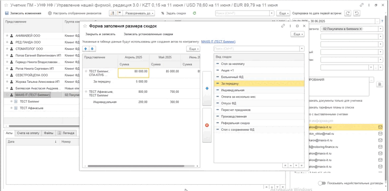The width and height of the screenshot is (389, 191).
Task: Jump to first row in discount type list
Action: [x=285, y=165]
